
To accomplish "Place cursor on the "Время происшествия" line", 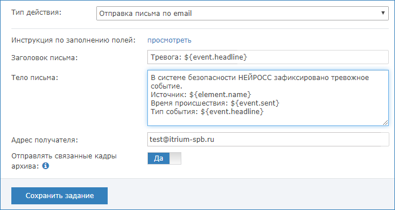I will (215, 103).
